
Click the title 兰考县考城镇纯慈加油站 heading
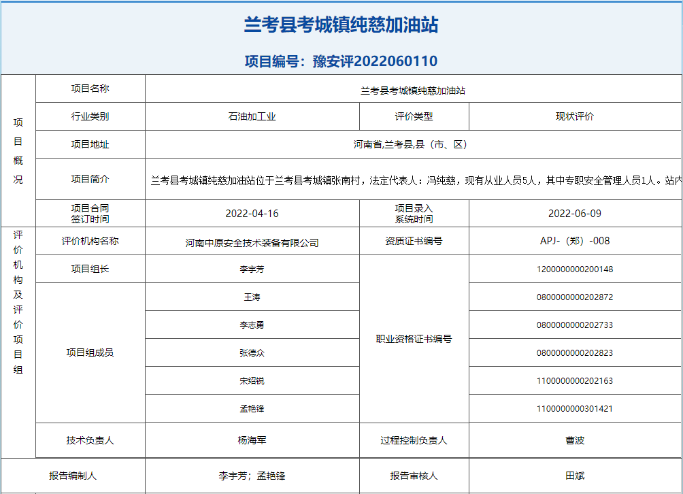click(341, 25)
